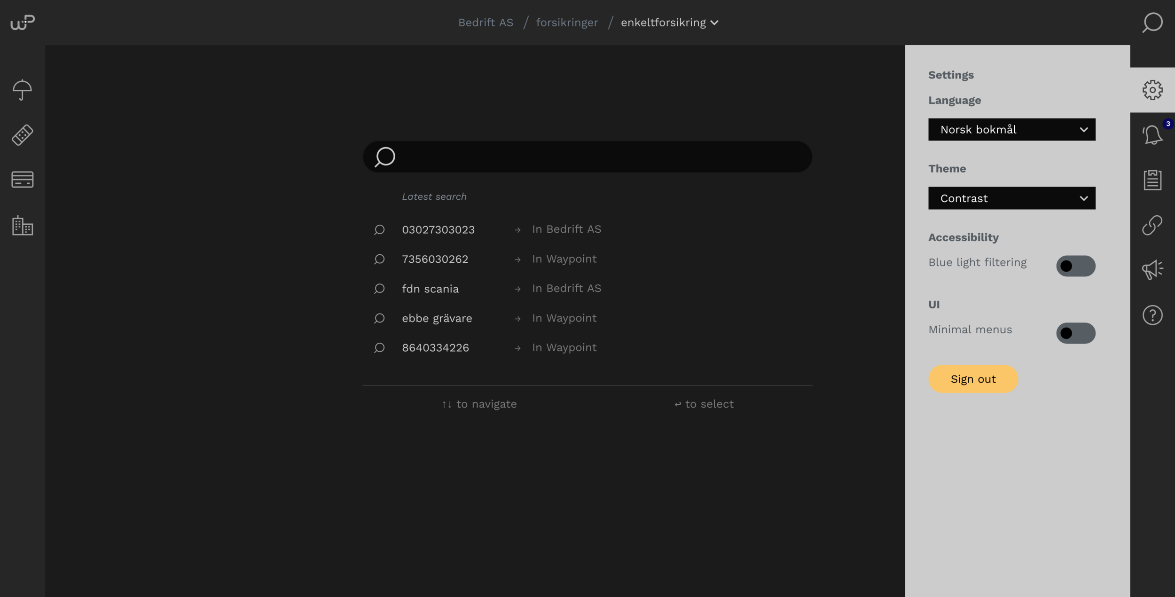Select recent search fdn scania

[x=430, y=289]
